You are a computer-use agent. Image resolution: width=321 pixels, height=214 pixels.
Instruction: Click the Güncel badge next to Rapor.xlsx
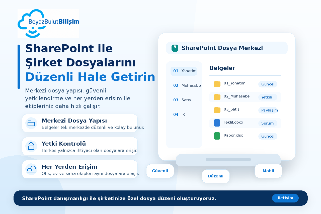tap(268, 136)
